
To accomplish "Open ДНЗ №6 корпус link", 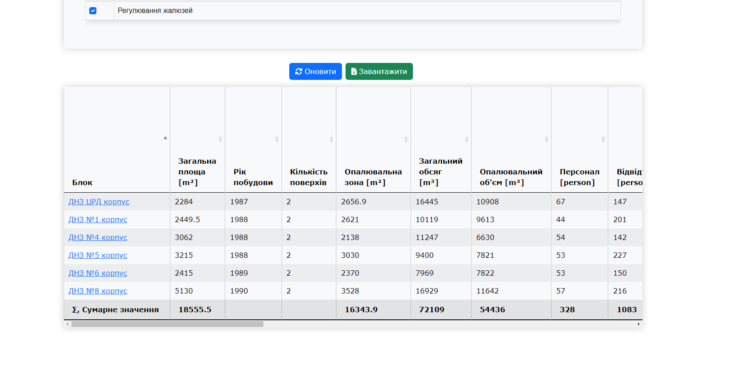I will point(98,273).
